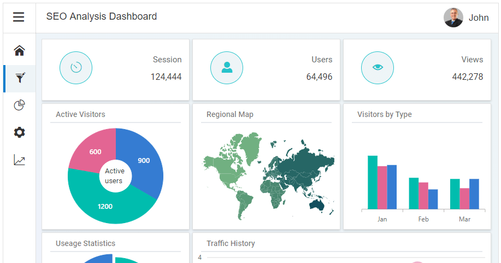Open the line chart trends sidebar icon
Screen dimensions: 501x263
(20, 160)
